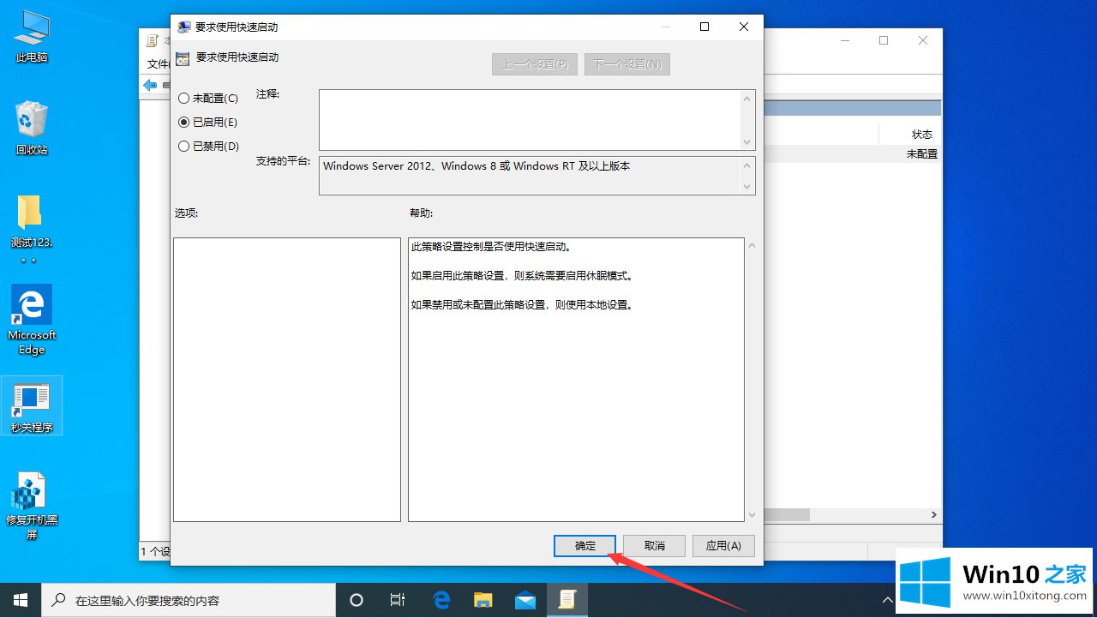Screen dimensions: 1097x618
Task: Open the Mail app in taskbar
Action: pos(525,600)
